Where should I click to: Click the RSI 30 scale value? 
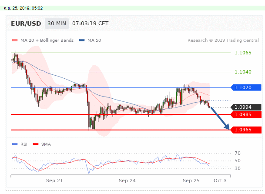point(238,168)
